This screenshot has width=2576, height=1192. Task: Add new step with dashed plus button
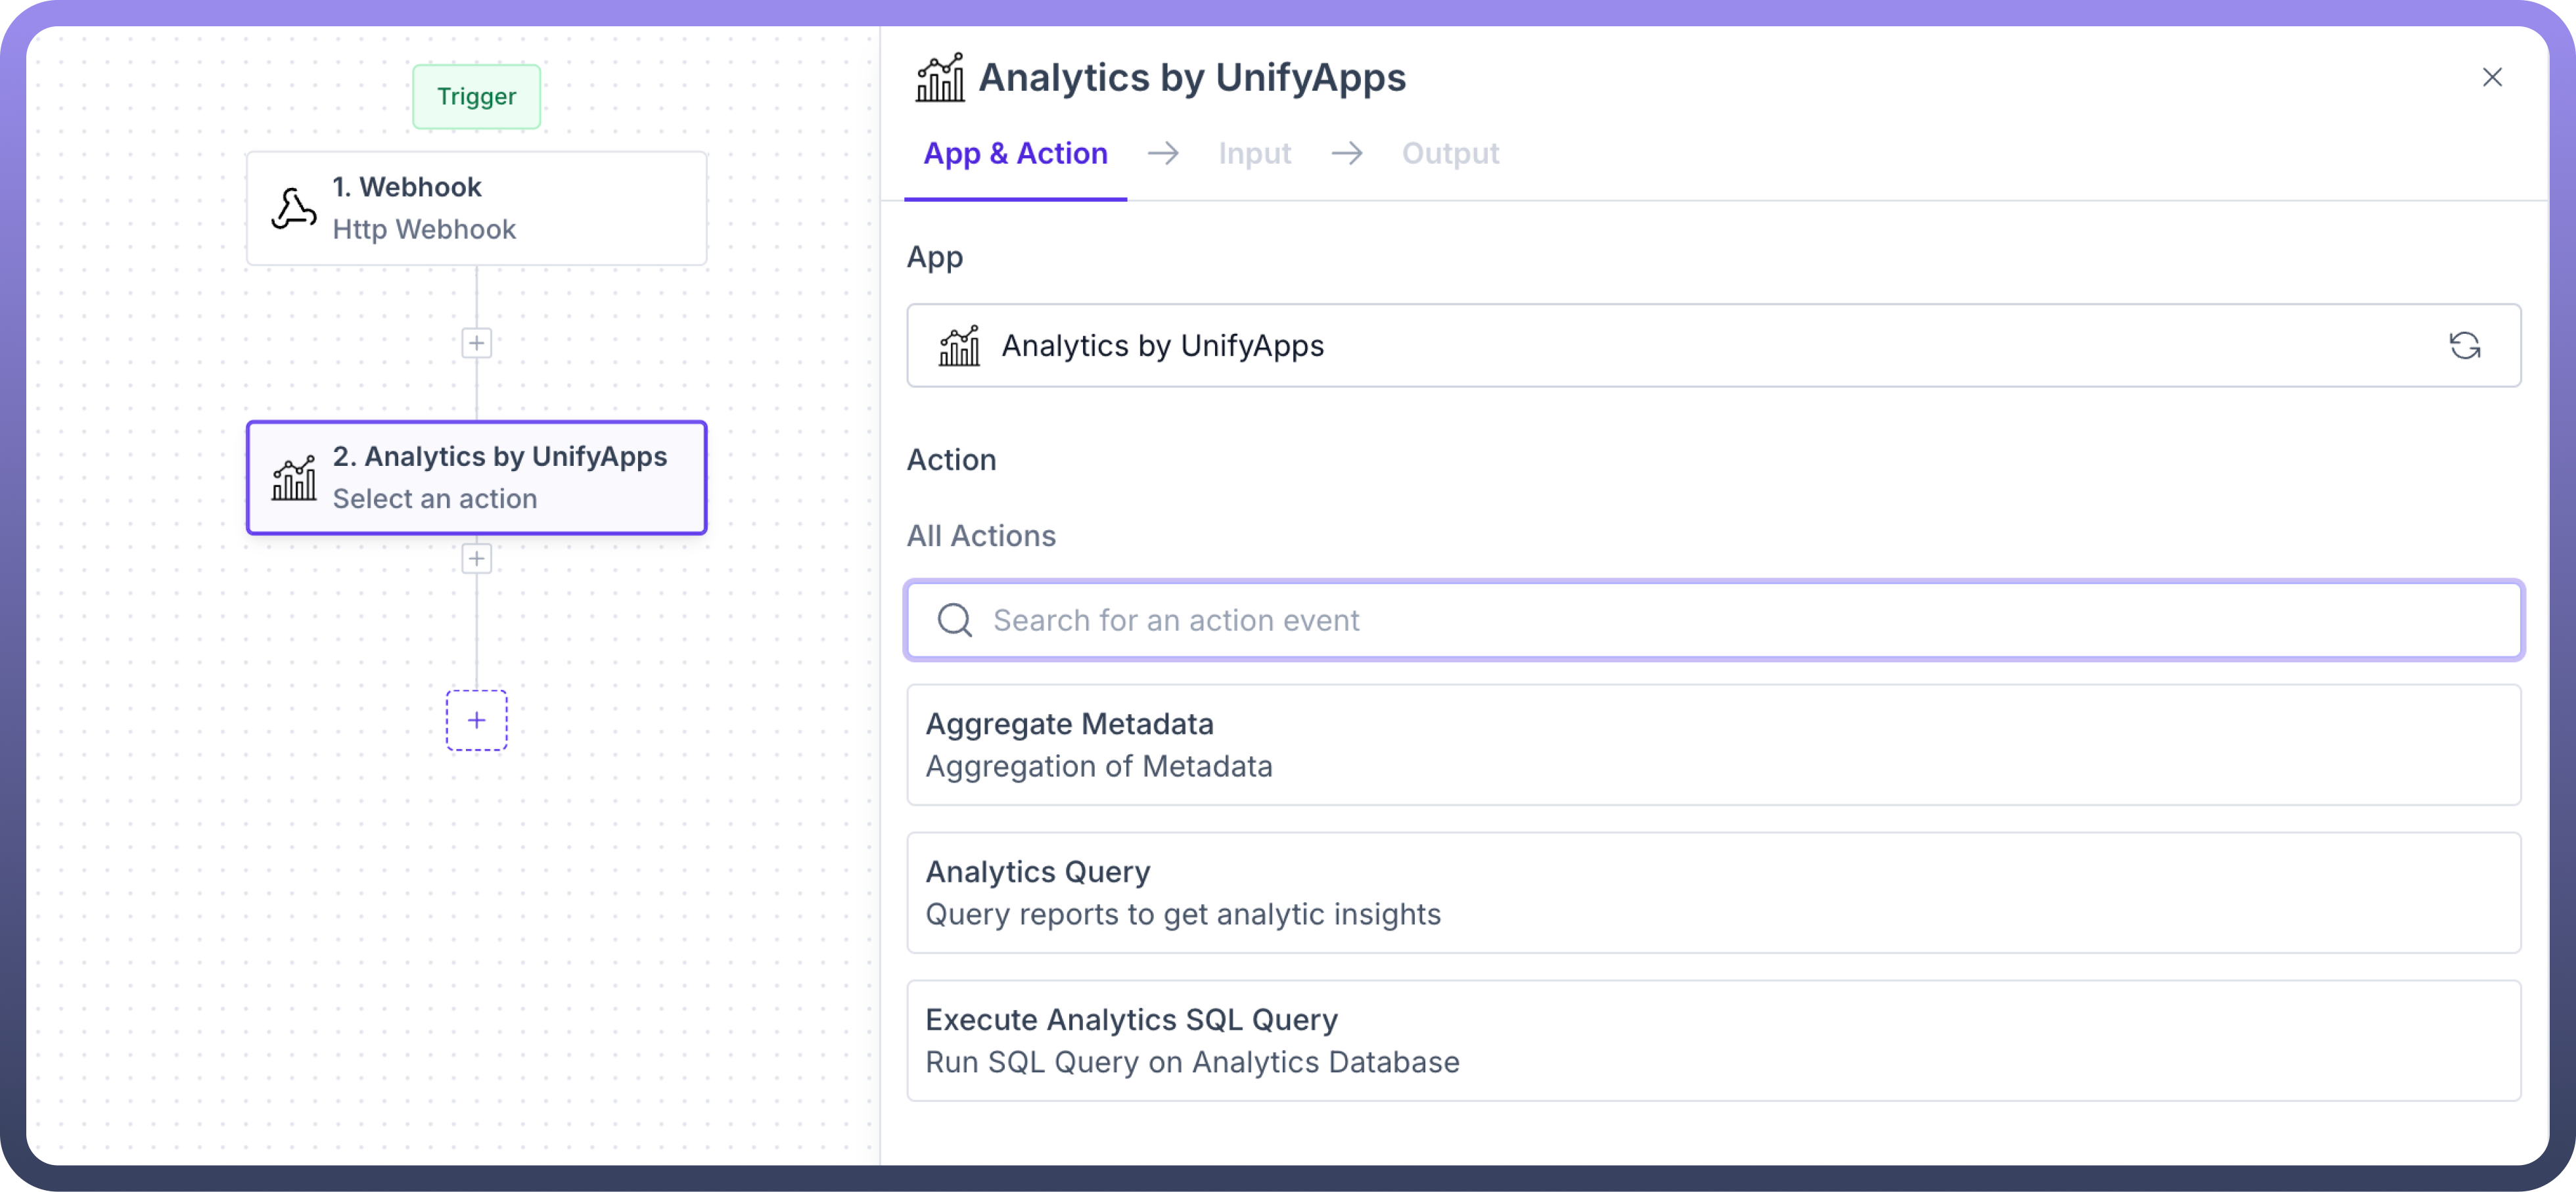477,720
